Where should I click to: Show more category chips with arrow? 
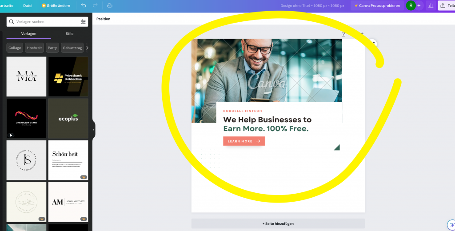(x=87, y=48)
